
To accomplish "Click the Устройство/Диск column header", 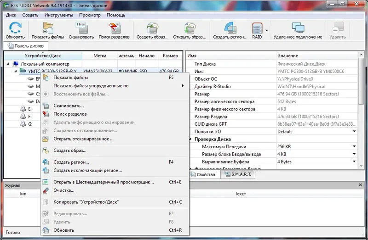I will point(43,56).
